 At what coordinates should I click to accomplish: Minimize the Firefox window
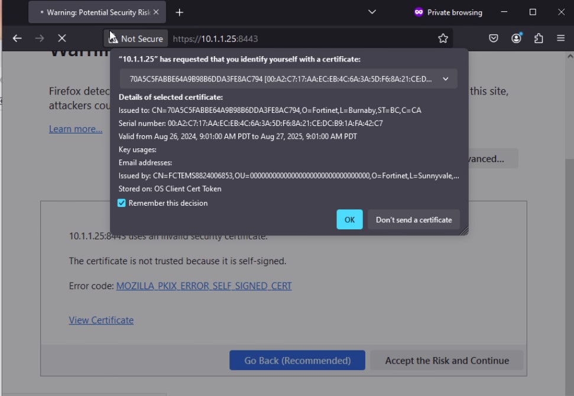click(504, 12)
